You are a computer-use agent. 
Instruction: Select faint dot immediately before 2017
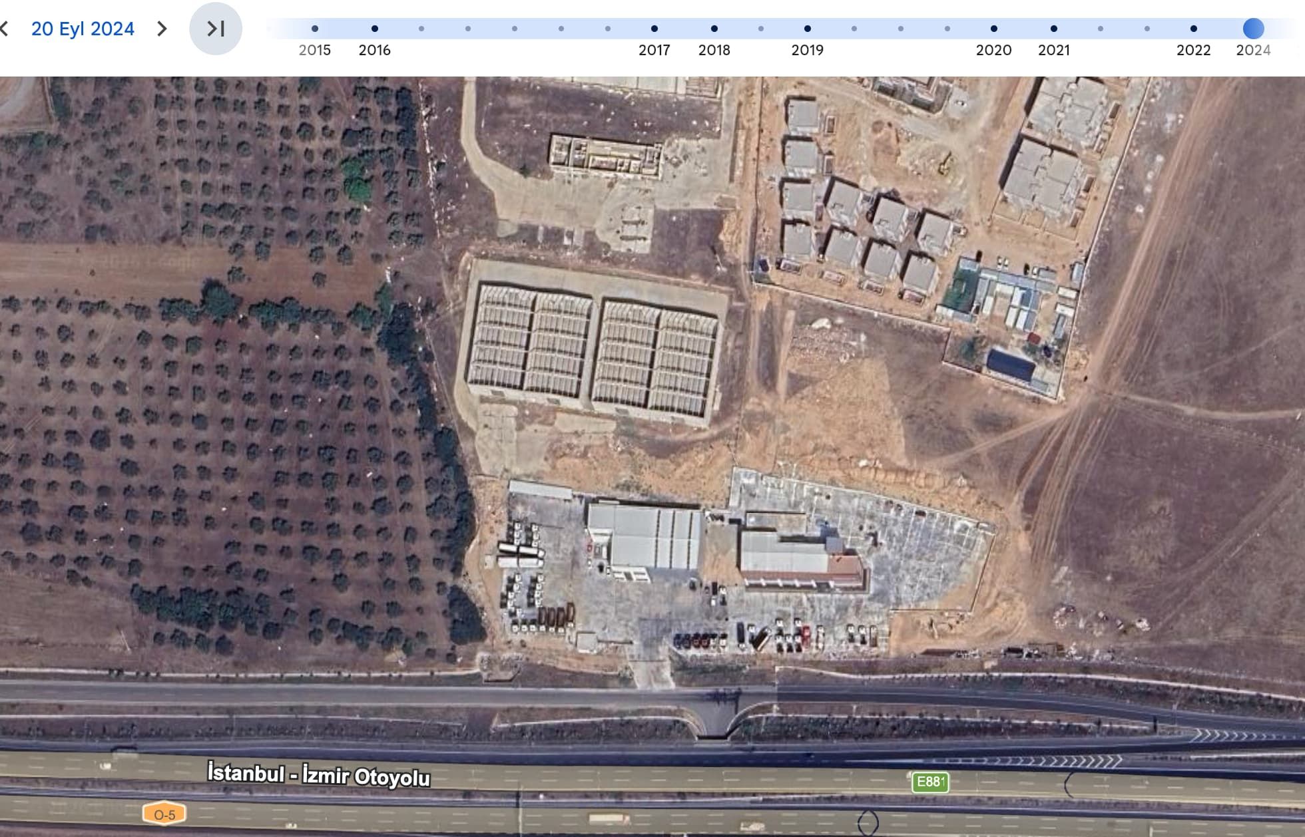coord(608,29)
